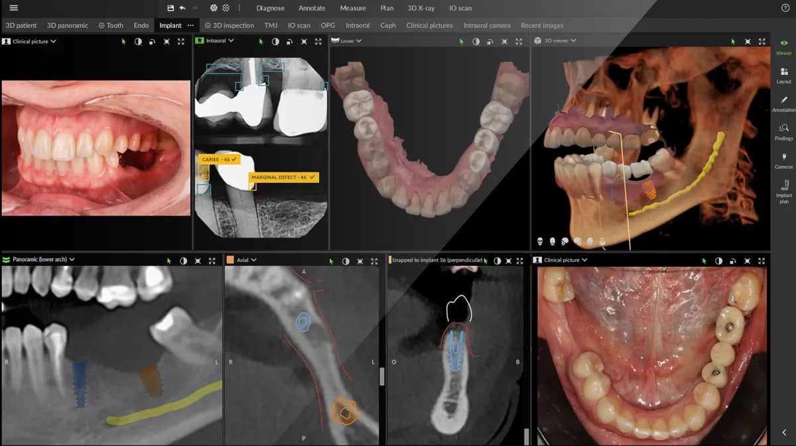This screenshot has width=796, height=446.
Task: Expand the Intraoral view dropdown
Action: [232, 41]
